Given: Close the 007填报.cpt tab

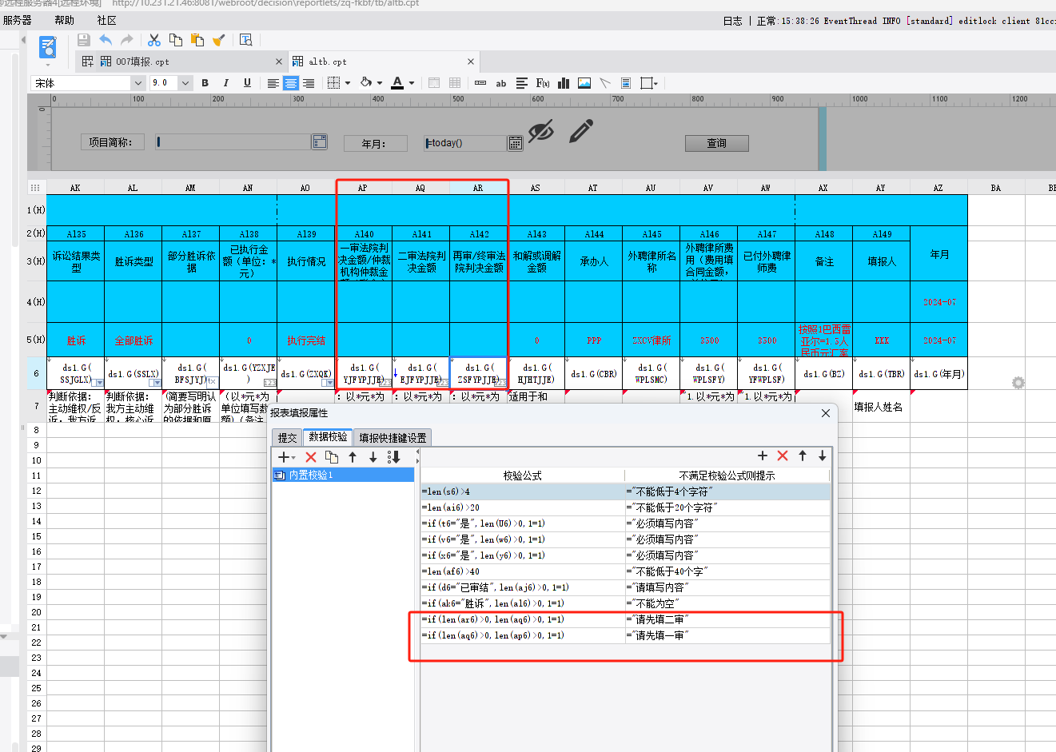Looking at the screenshot, I should pos(279,62).
